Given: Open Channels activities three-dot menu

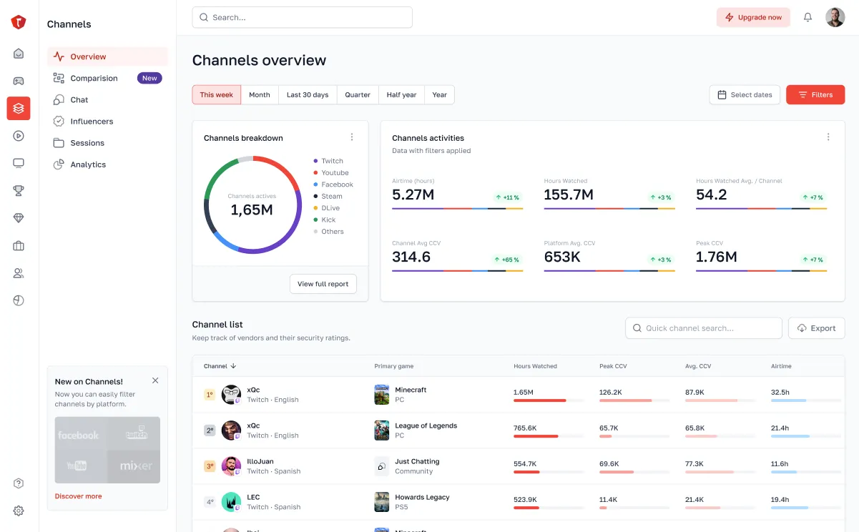Looking at the screenshot, I should point(828,137).
